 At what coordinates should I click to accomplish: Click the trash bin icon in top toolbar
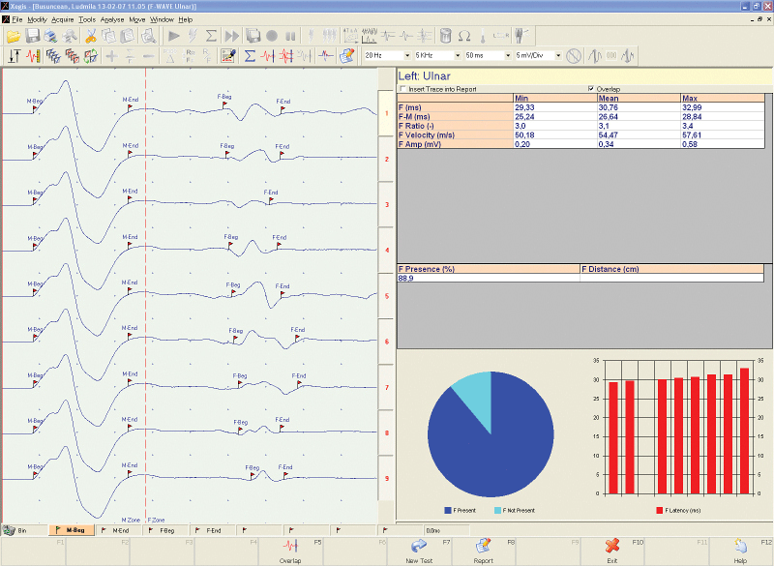click(445, 36)
